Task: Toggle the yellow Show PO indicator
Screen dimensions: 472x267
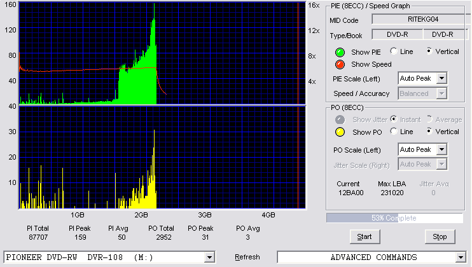Action: [340, 132]
